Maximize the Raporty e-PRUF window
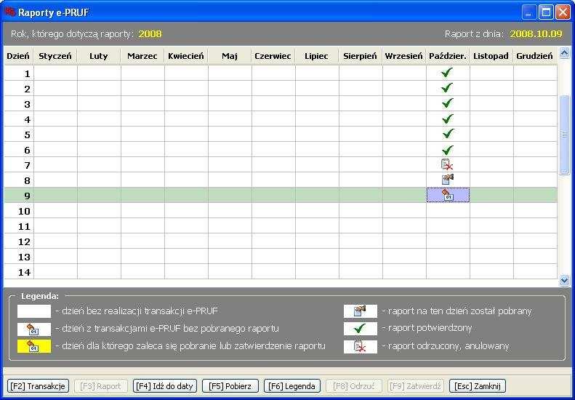Viewport: 575px width, 400px height. pos(546,12)
